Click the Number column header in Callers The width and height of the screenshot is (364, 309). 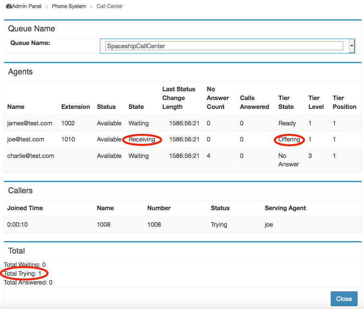point(159,208)
